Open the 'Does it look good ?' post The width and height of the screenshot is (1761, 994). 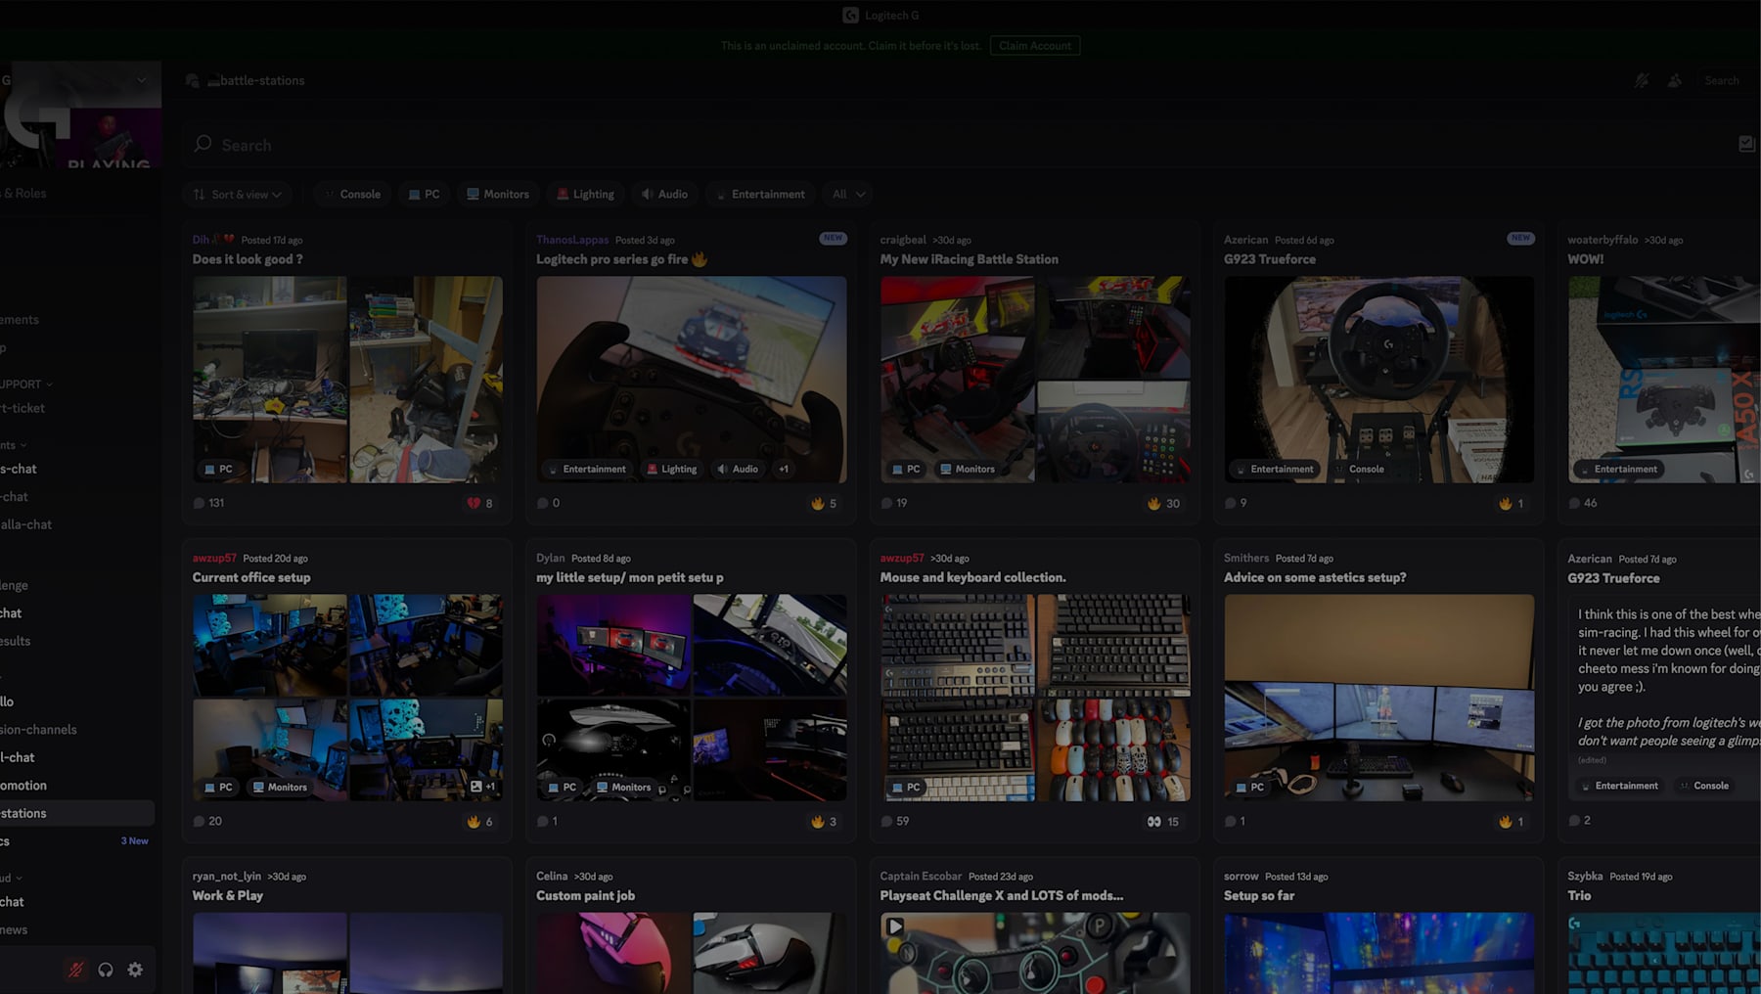(x=248, y=259)
